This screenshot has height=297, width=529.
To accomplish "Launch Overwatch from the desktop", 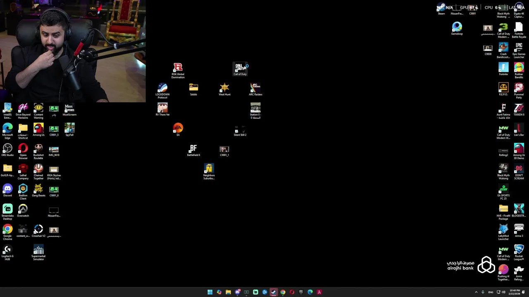I will click(23, 211).
